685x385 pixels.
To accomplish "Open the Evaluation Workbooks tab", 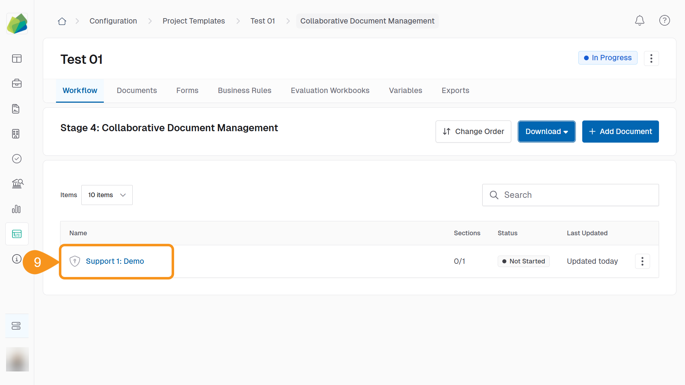I will 330,91.
